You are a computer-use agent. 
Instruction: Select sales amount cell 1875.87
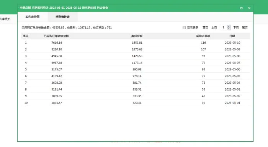click(57, 103)
